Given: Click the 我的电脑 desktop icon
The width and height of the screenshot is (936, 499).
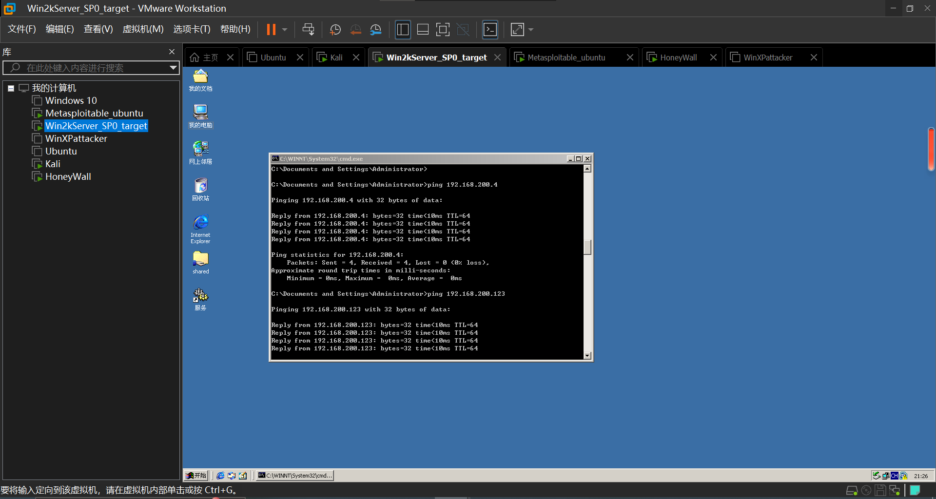Looking at the screenshot, I should pyautogui.click(x=200, y=117).
